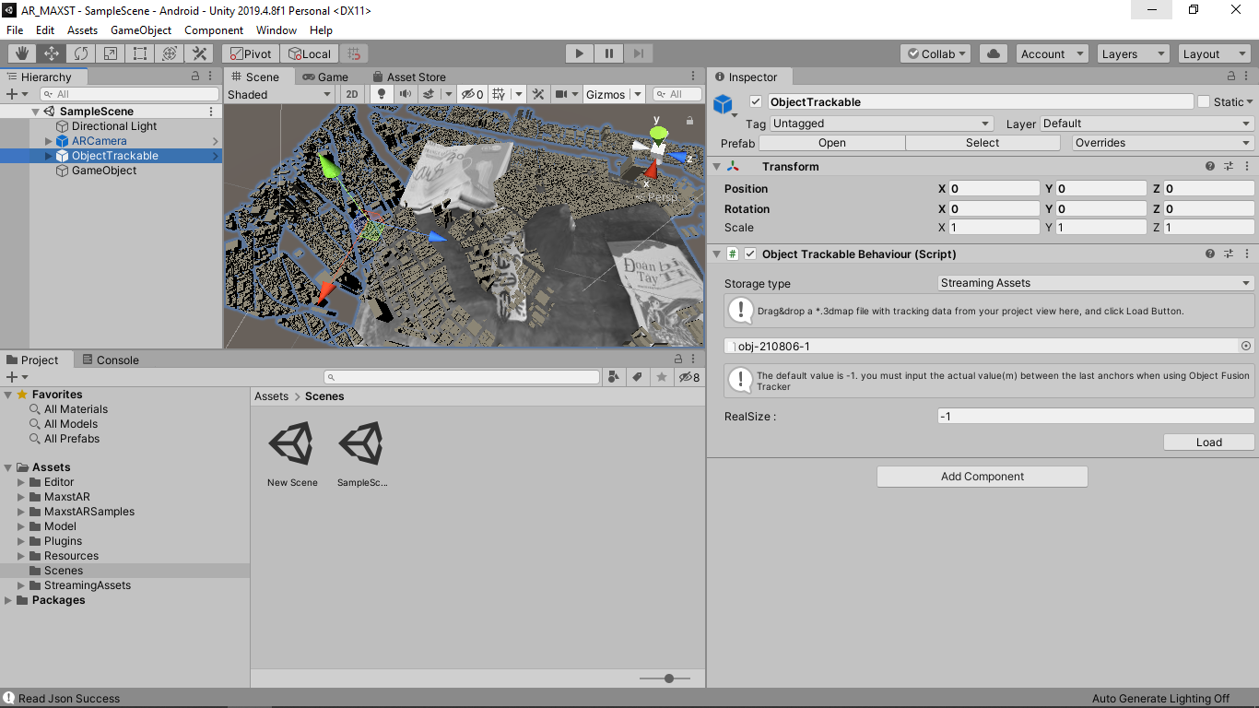Screen dimensions: 1259x708
Task: Toggle scene lighting with the bulb icon
Action: pyautogui.click(x=382, y=94)
